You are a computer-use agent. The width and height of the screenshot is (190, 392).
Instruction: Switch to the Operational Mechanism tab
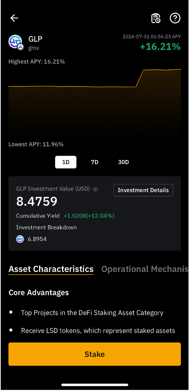pyautogui.click(x=145, y=269)
